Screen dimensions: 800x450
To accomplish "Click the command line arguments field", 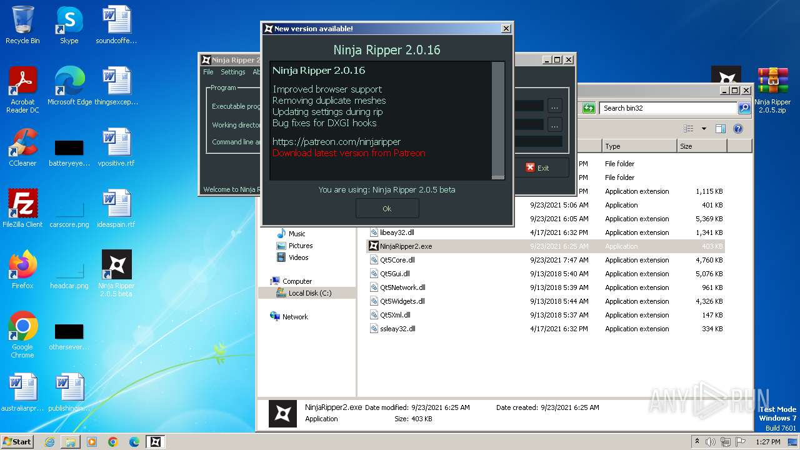I will coord(537,142).
